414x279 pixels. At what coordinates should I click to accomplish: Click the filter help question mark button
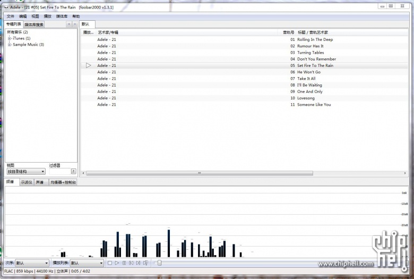coord(74,171)
